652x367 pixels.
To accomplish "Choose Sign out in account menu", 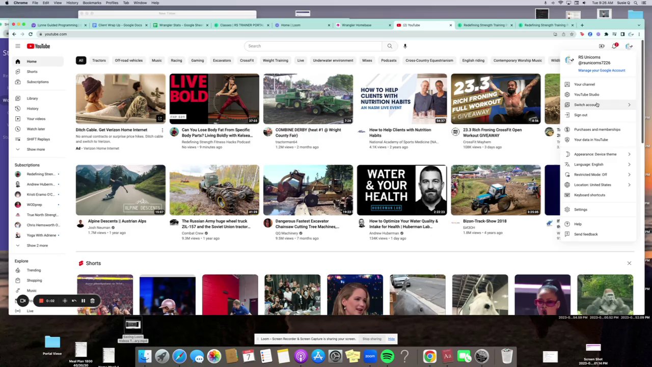I will [x=599, y=115].
